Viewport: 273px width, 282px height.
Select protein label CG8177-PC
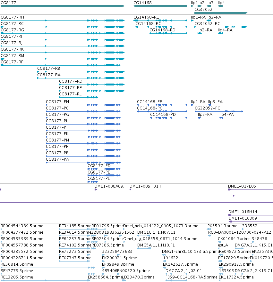coord(57,108)
